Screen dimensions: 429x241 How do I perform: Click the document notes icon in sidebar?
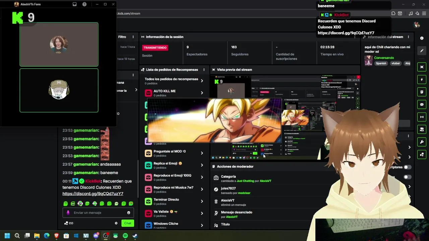pyautogui.click(x=422, y=92)
